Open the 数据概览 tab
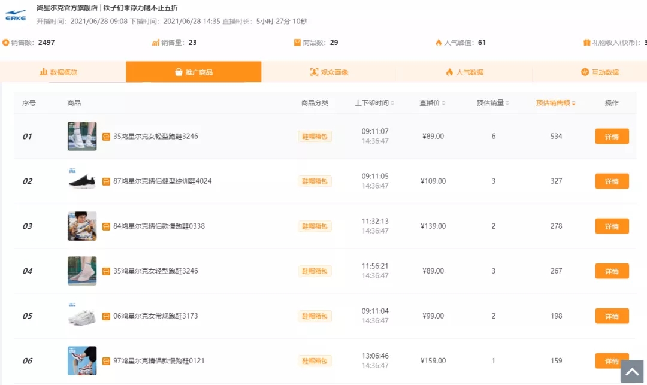Screen dimensions: 647x385 click(x=59, y=72)
